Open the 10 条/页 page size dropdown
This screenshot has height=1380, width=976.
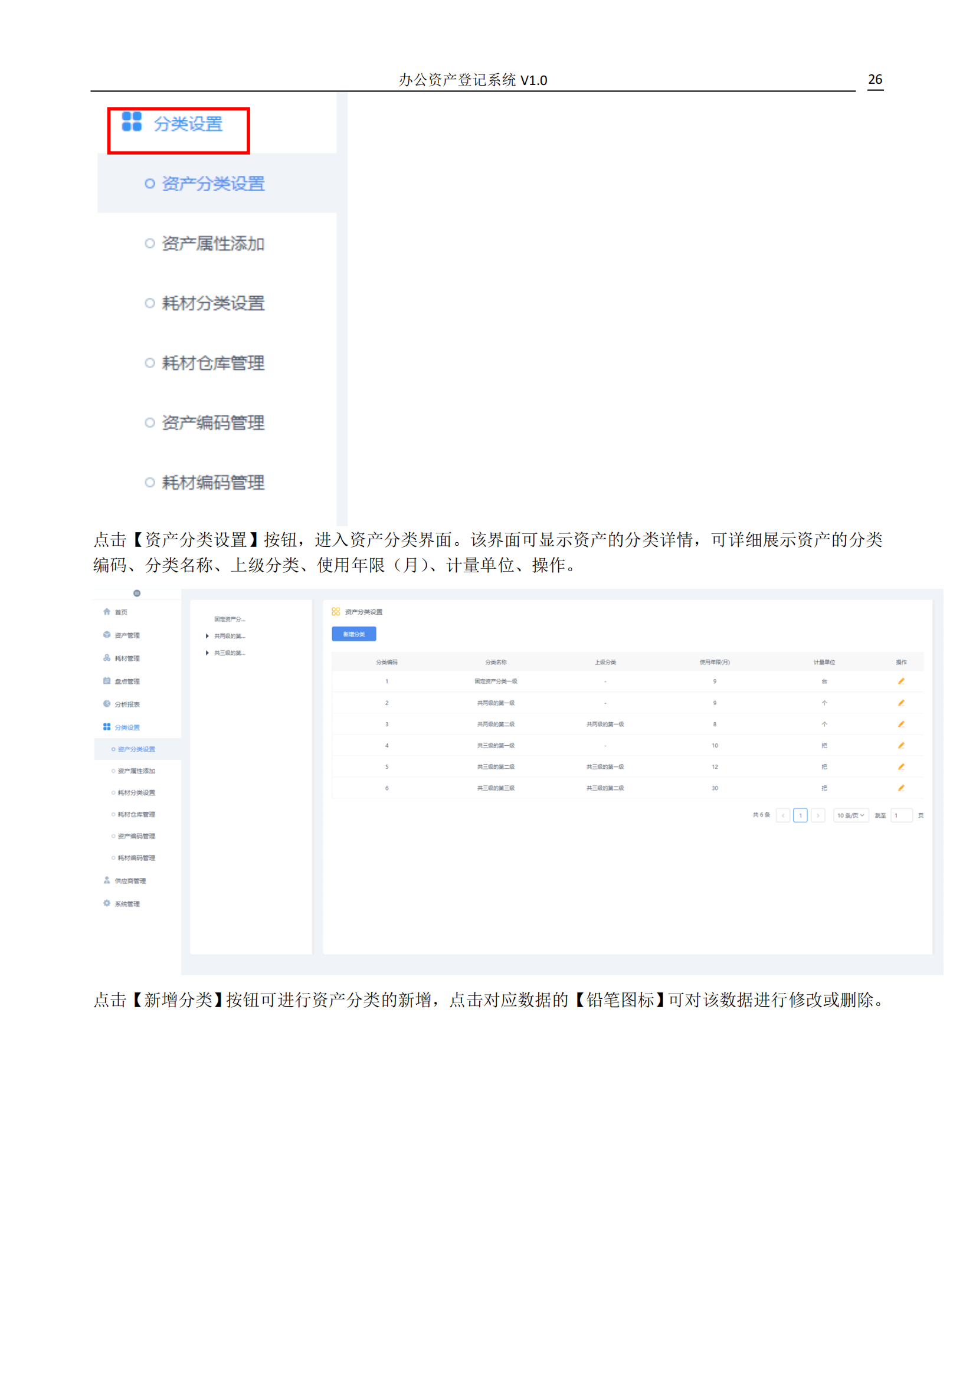click(850, 815)
